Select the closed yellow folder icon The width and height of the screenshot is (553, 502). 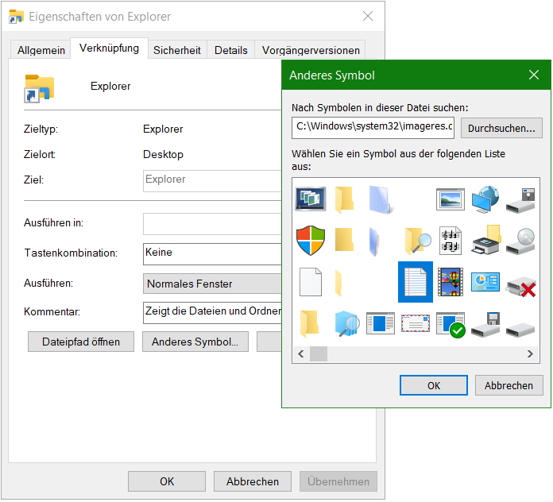[x=344, y=240]
